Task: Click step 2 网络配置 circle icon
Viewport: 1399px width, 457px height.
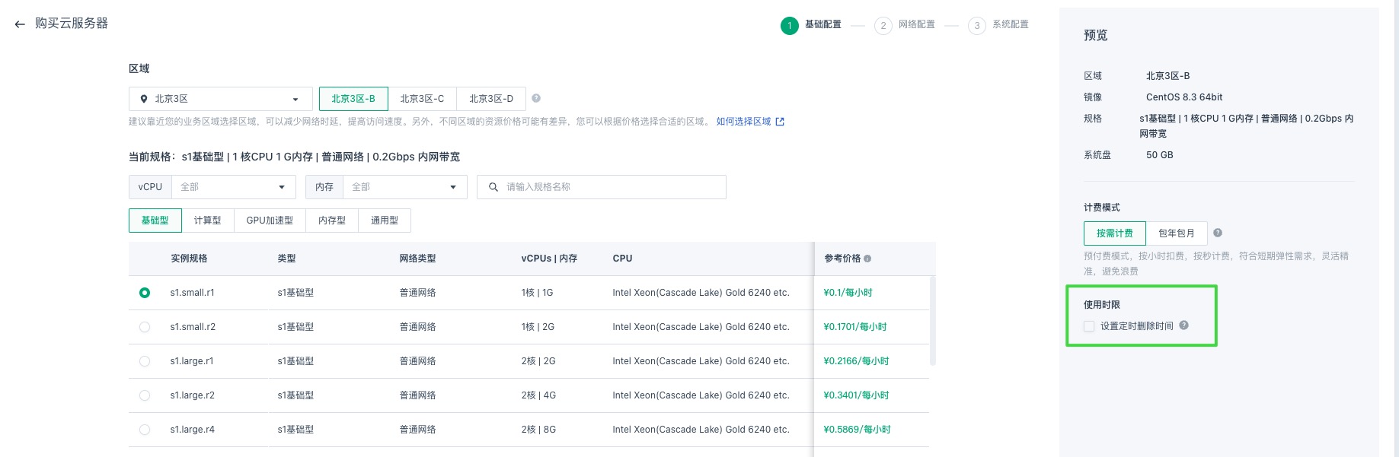Action: [x=883, y=26]
